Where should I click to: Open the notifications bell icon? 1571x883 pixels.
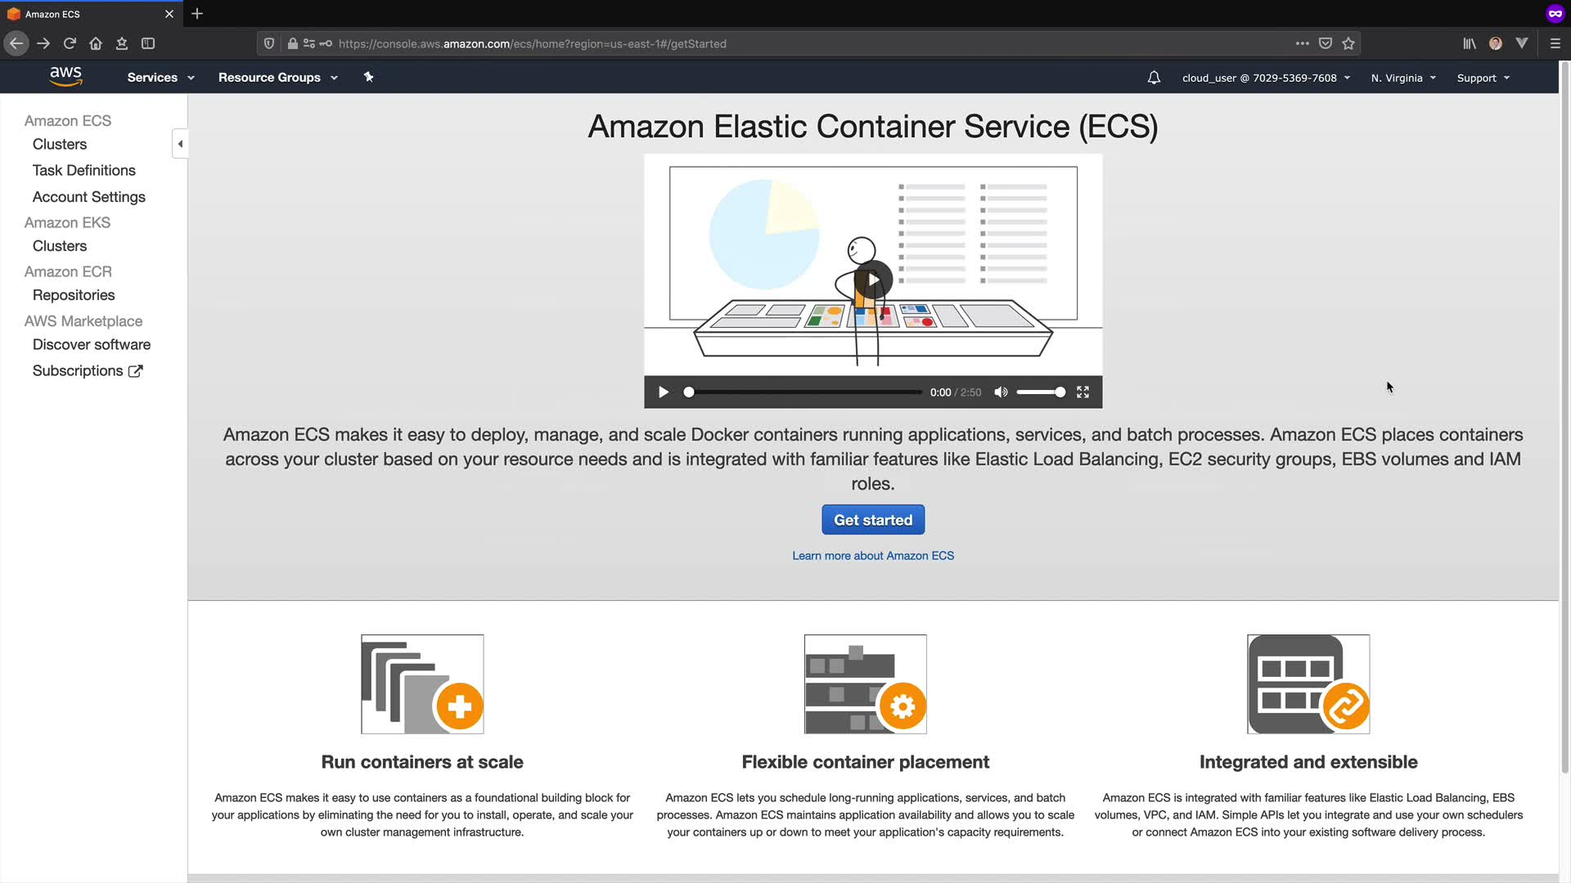[x=1154, y=78]
